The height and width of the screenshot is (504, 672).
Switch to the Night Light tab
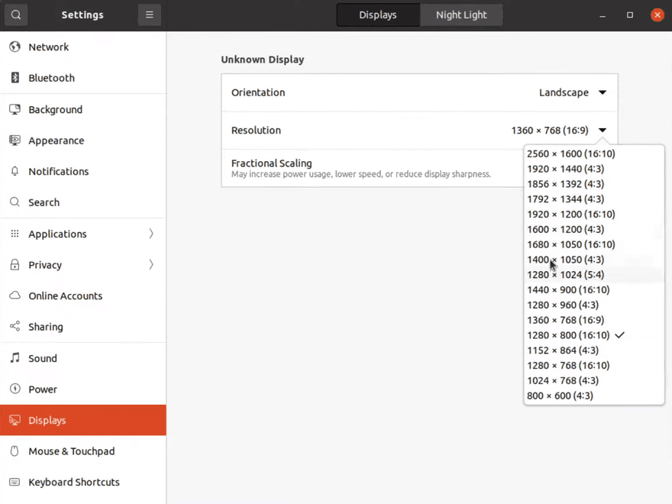coord(461,15)
